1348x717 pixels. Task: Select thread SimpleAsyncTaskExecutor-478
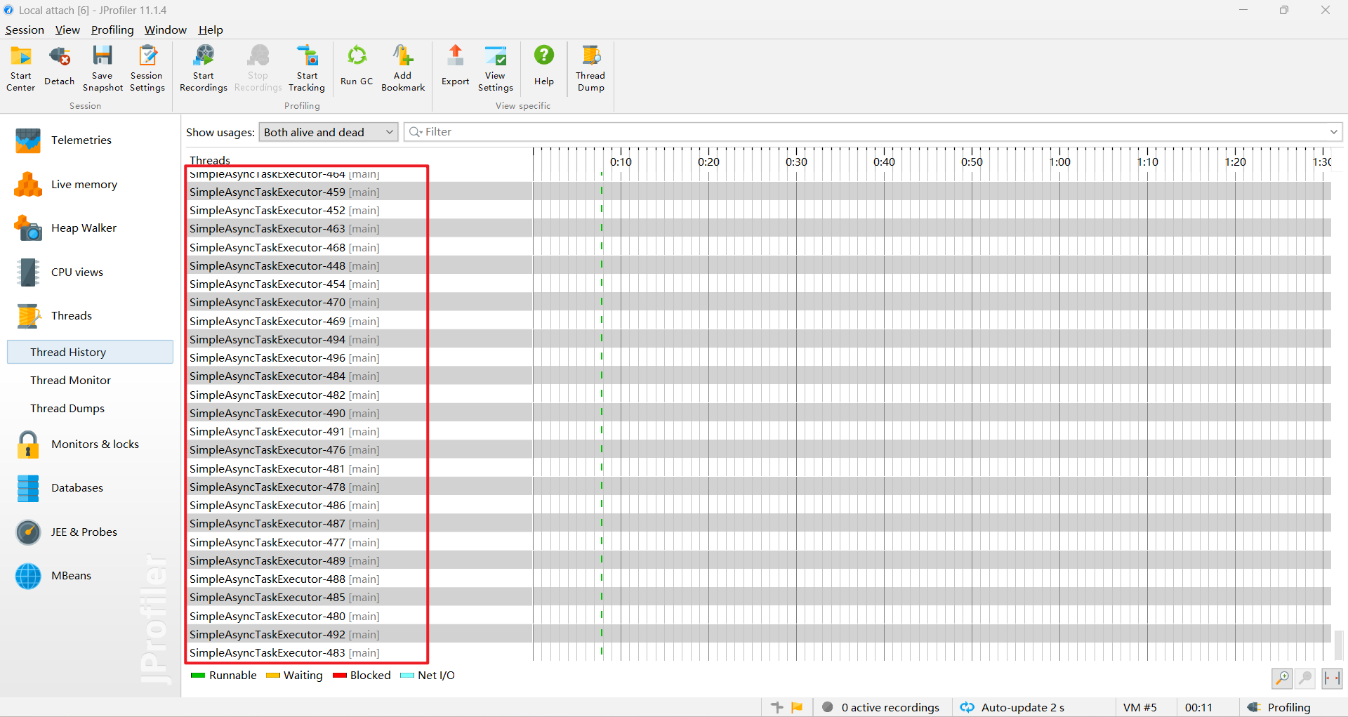[284, 487]
